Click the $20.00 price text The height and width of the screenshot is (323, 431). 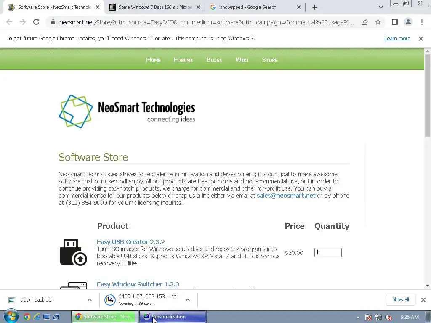[294, 253]
